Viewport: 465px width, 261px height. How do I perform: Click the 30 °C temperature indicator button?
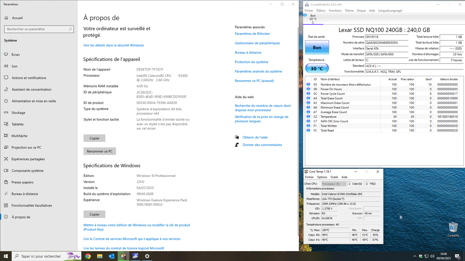pyautogui.click(x=317, y=68)
